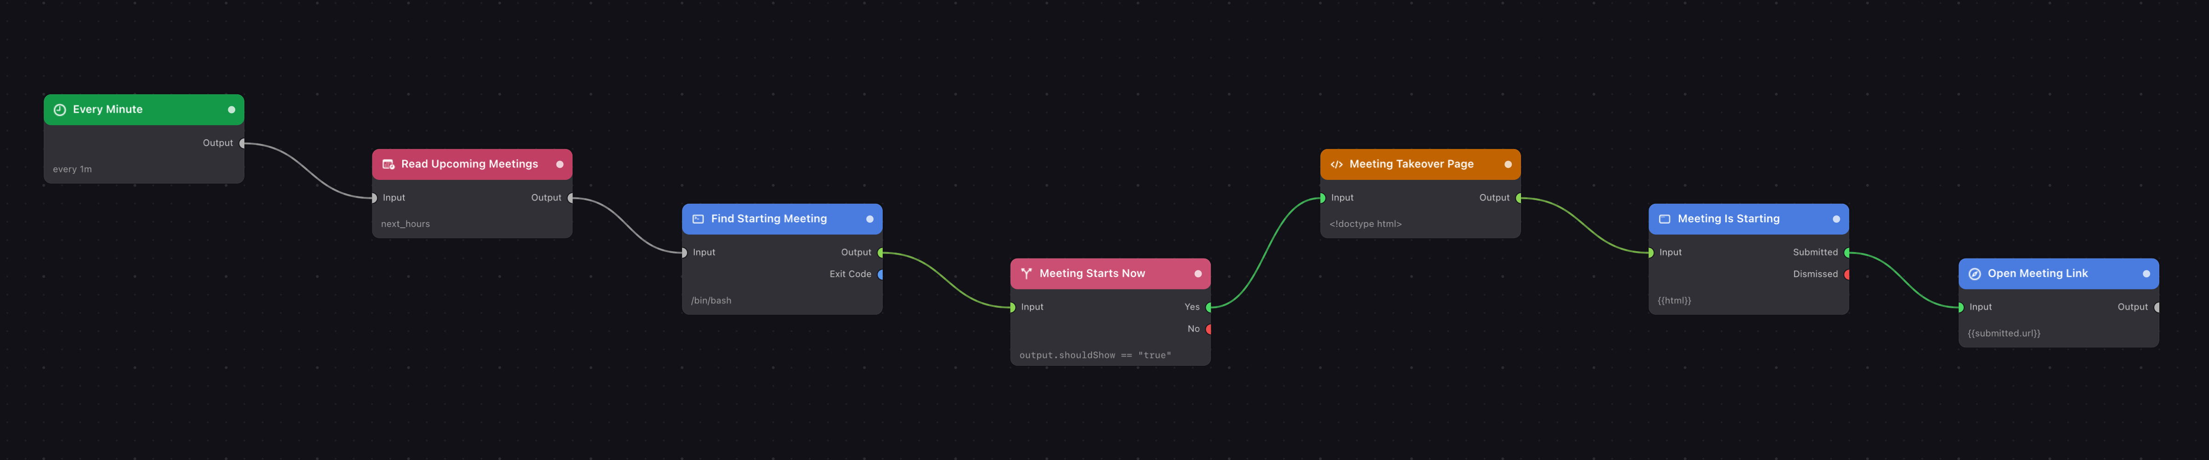Click the Output port of Every Minute
Viewport: 2209px width, 460px height.
point(243,143)
